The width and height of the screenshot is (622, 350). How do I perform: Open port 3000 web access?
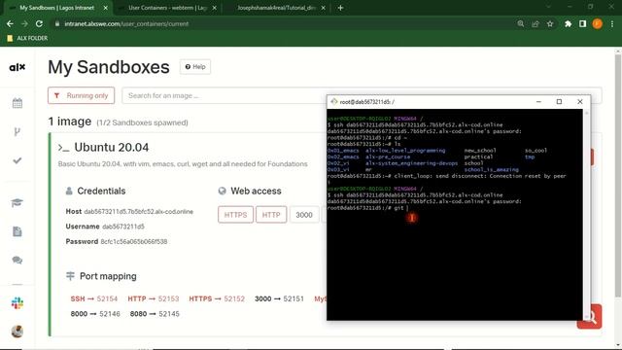304,215
